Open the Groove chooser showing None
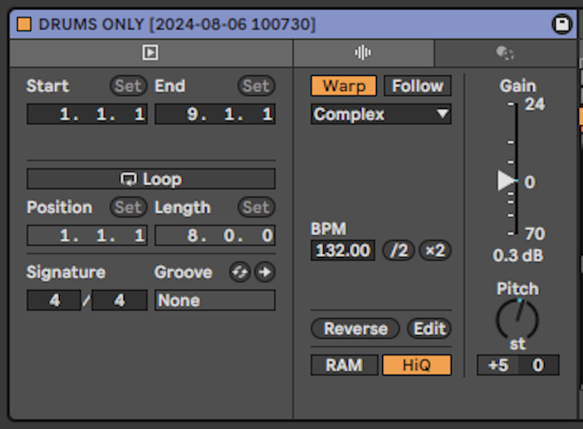Image resolution: width=583 pixels, height=429 pixels. (215, 300)
